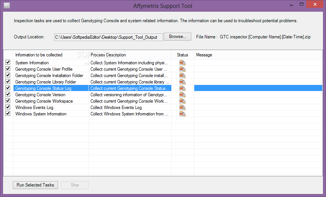Screen dimensions: 326x197
Task: Click status icon for Genotyping Console Workspace
Action: pos(182,101)
